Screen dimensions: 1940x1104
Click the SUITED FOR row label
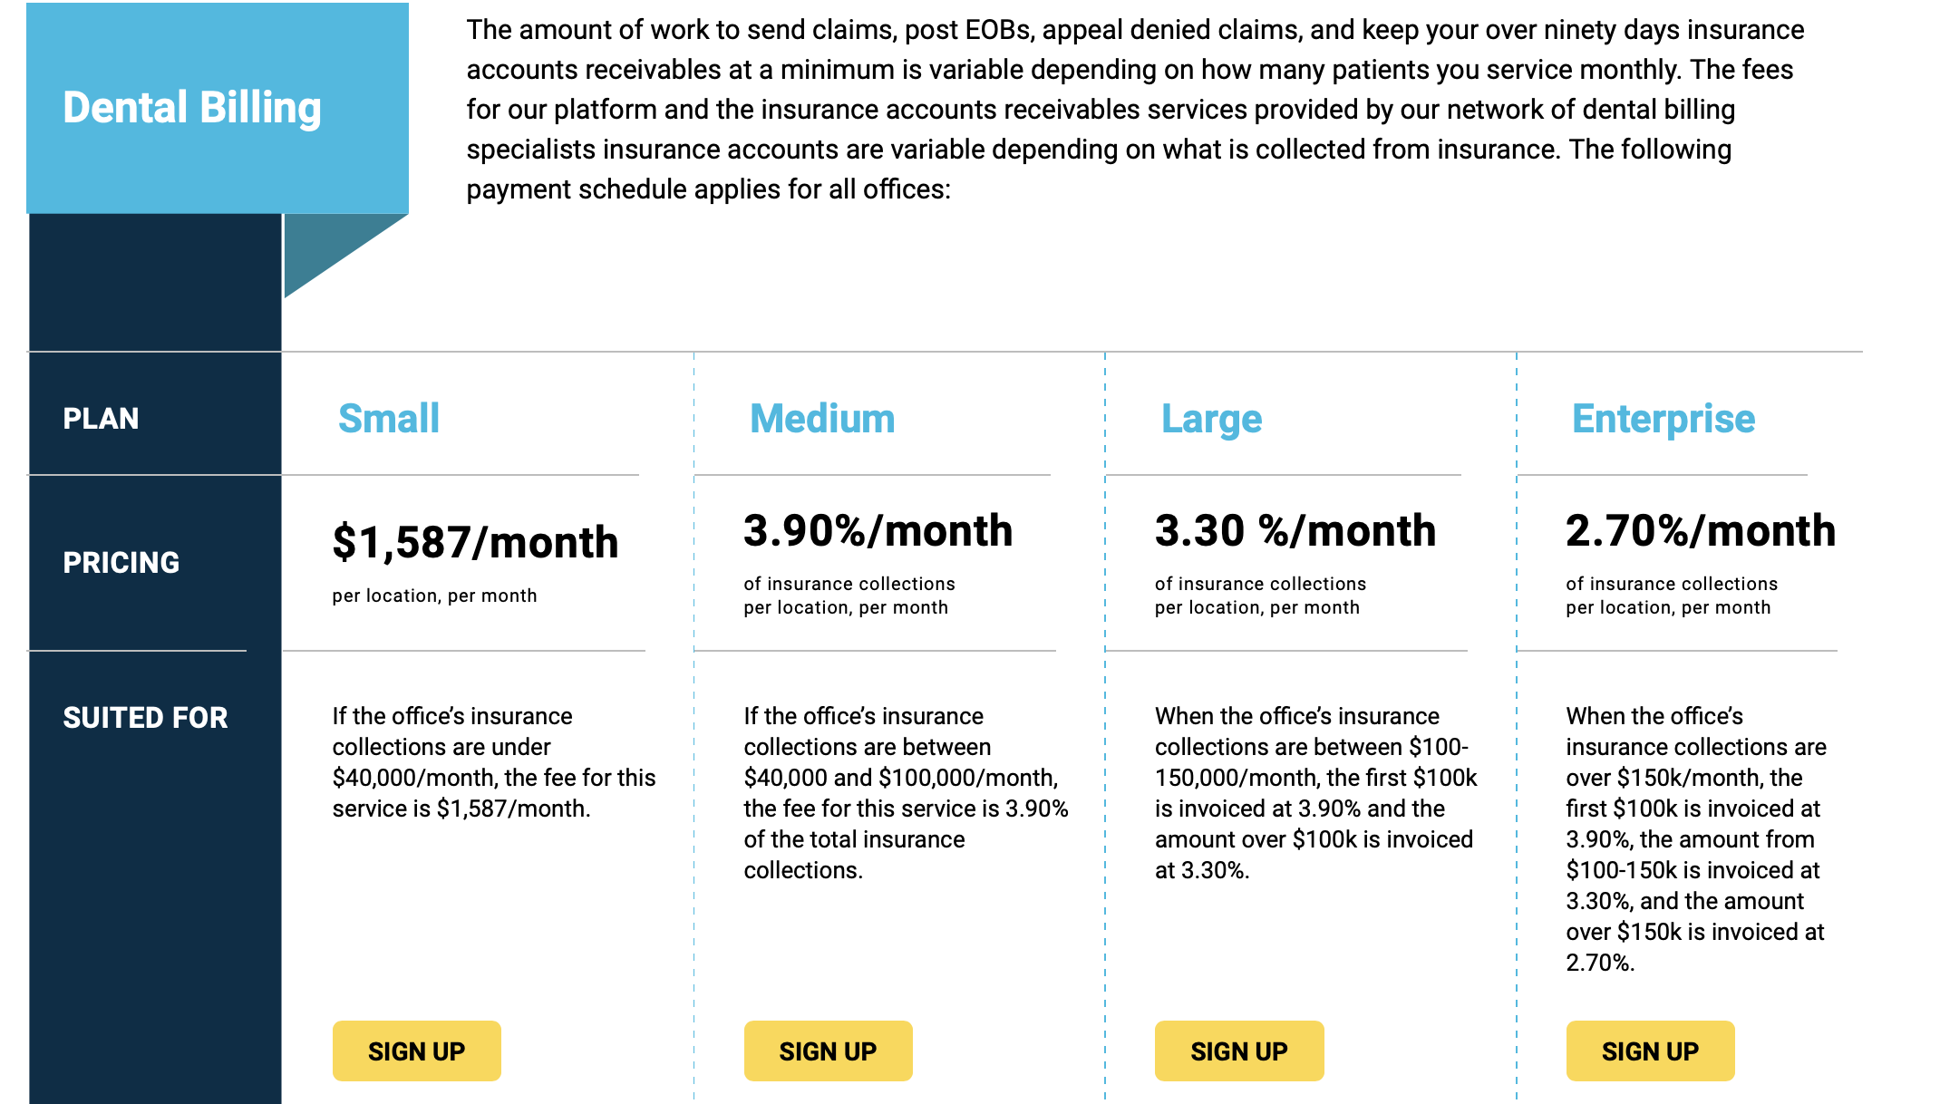[145, 718]
